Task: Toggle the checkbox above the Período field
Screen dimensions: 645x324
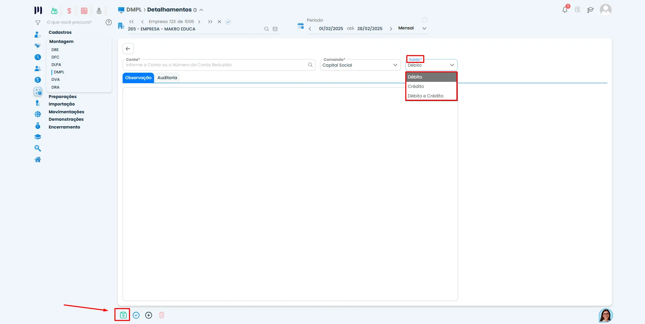Action: point(425,20)
